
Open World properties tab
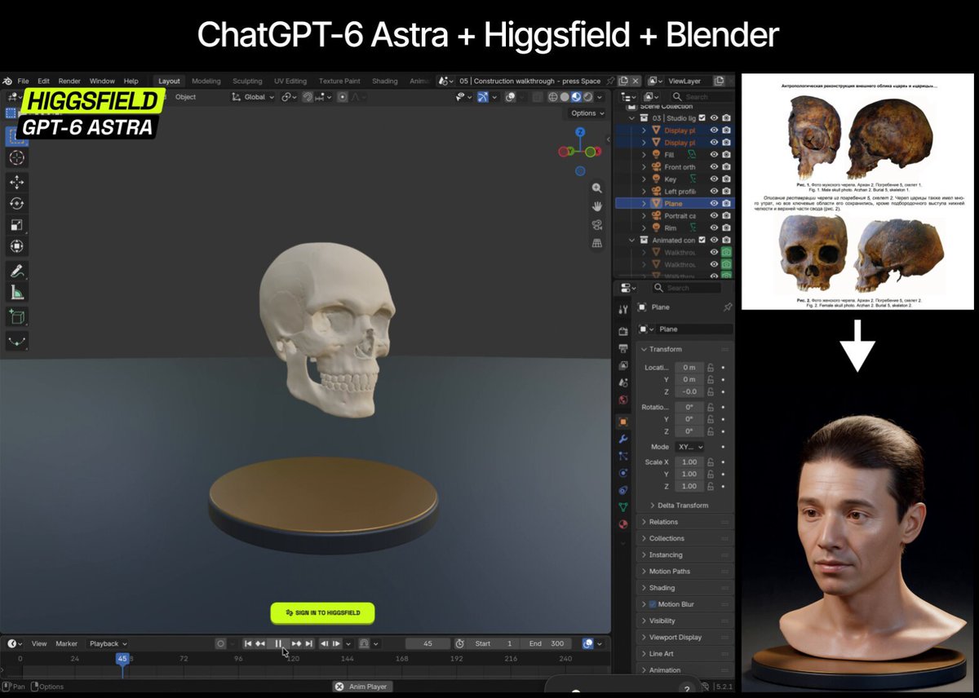tap(623, 400)
